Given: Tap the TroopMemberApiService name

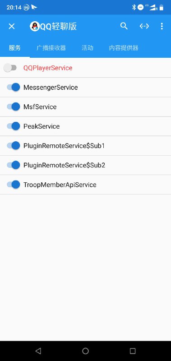Looking at the screenshot, I should click(x=60, y=185).
